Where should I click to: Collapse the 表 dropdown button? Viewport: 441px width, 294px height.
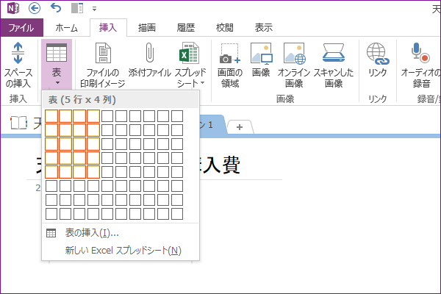pyautogui.click(x=57, y=65)
